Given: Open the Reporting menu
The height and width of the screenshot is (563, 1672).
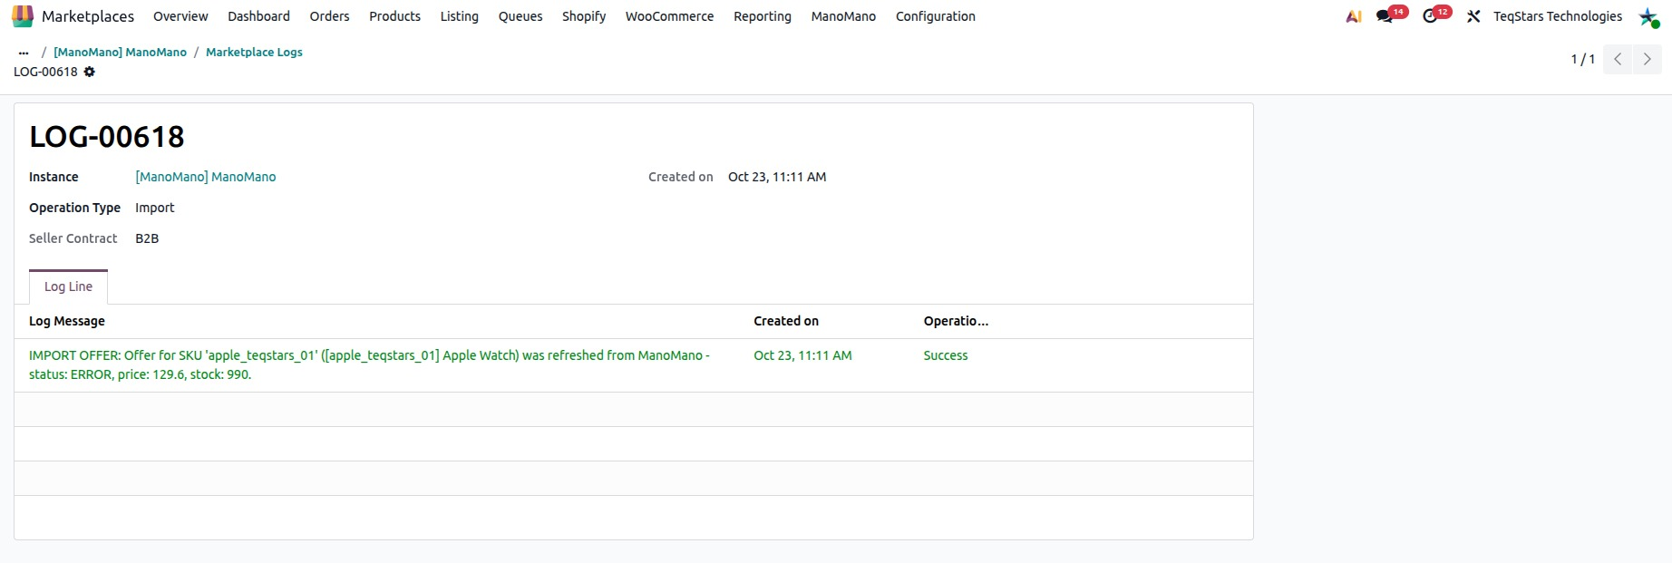Looking at the screenshot, I should (763, 16).
